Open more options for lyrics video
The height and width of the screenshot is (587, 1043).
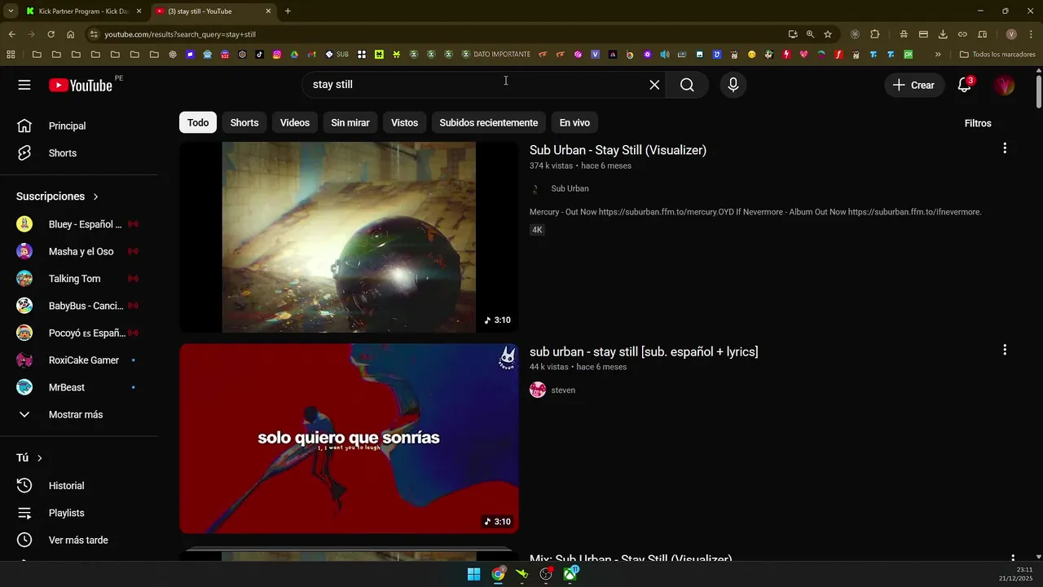pyautogui.click(x=1005, y=350)
